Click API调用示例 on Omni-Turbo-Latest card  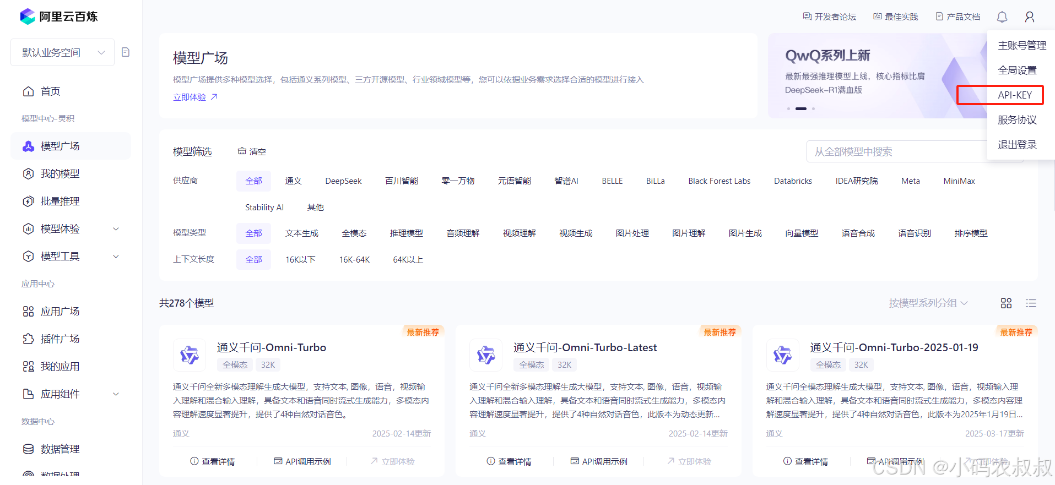click(x=599, y=461)
